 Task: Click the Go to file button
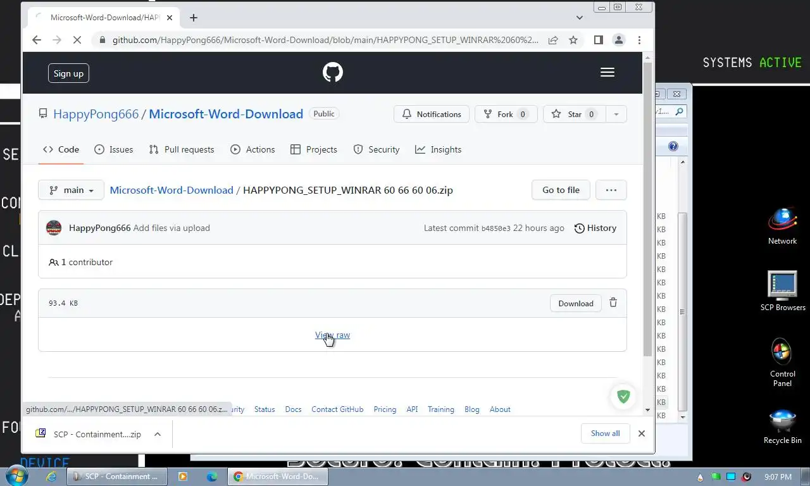561,190
